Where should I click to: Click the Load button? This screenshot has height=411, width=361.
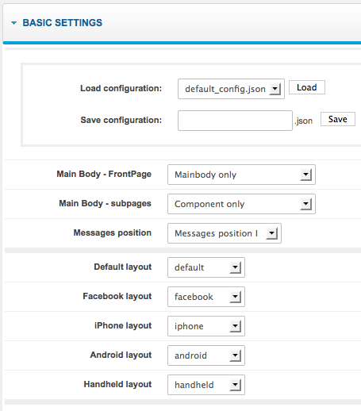[x=306, y=87]
